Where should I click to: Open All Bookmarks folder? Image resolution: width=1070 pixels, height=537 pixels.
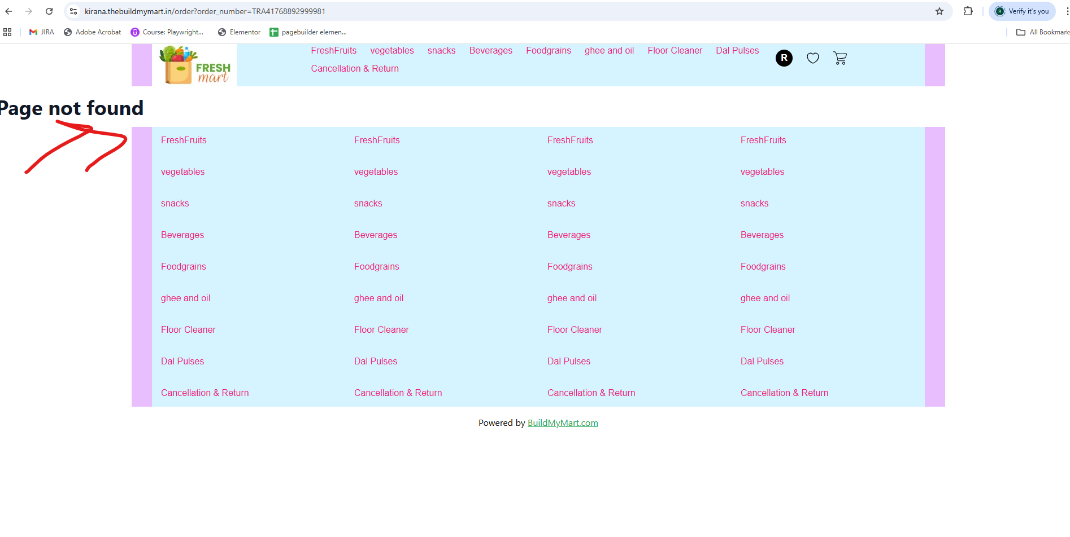[x=1042, y=32]
